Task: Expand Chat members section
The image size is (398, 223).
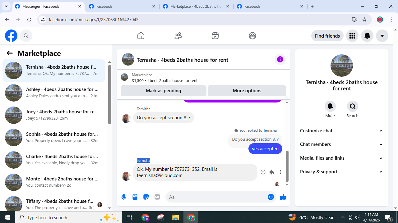Action: click(x=342, y=144)
